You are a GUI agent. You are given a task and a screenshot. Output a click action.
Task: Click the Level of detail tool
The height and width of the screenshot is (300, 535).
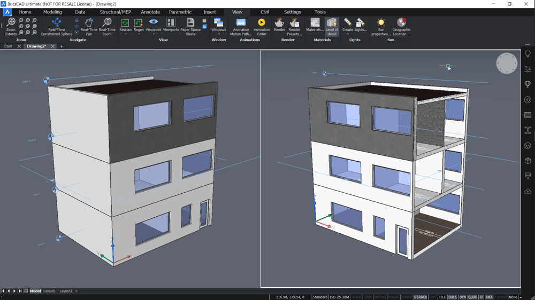(332, 27)
